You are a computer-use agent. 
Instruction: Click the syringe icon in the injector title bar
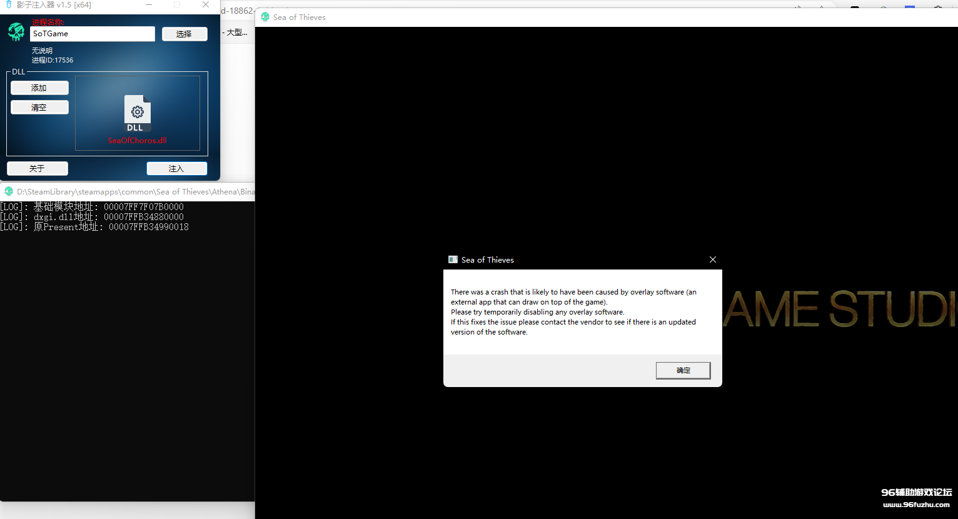pyautogui.click(x=9, y=4)
